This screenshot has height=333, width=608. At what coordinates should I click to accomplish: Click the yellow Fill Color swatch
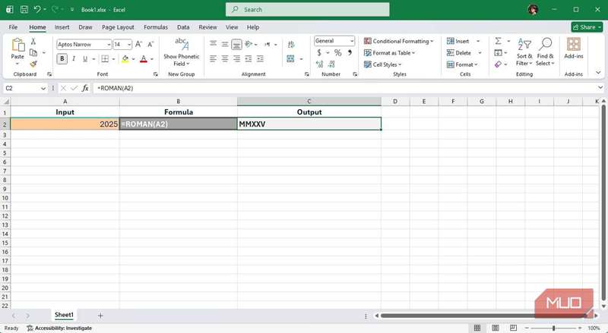[x=125, y=58]
